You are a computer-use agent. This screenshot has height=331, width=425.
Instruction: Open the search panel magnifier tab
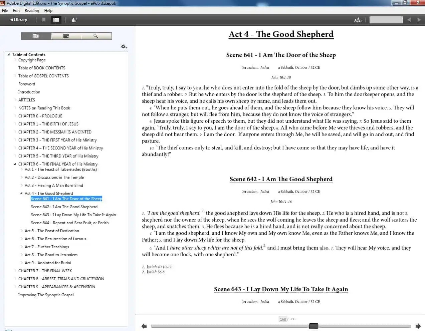coord(96,36)
